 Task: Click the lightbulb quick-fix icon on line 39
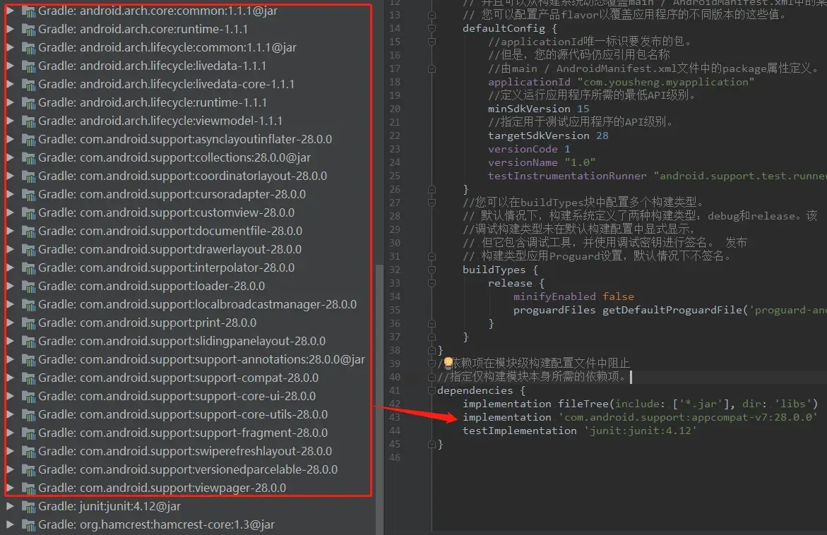click(x=448, y=363)
